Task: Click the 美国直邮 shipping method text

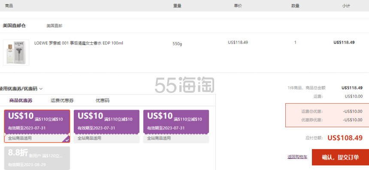Action: pos(54,26)
